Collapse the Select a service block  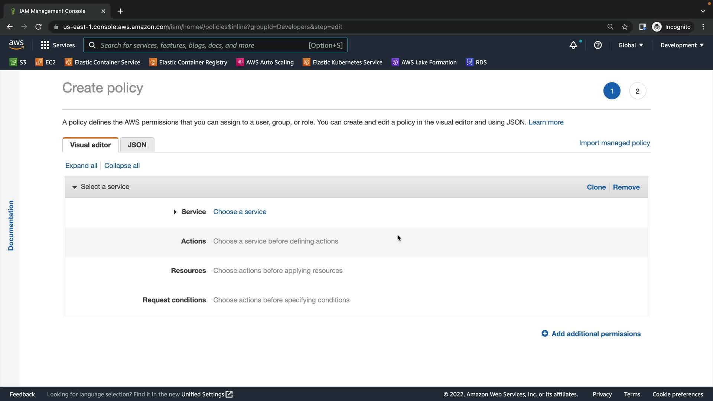[75, 187]
